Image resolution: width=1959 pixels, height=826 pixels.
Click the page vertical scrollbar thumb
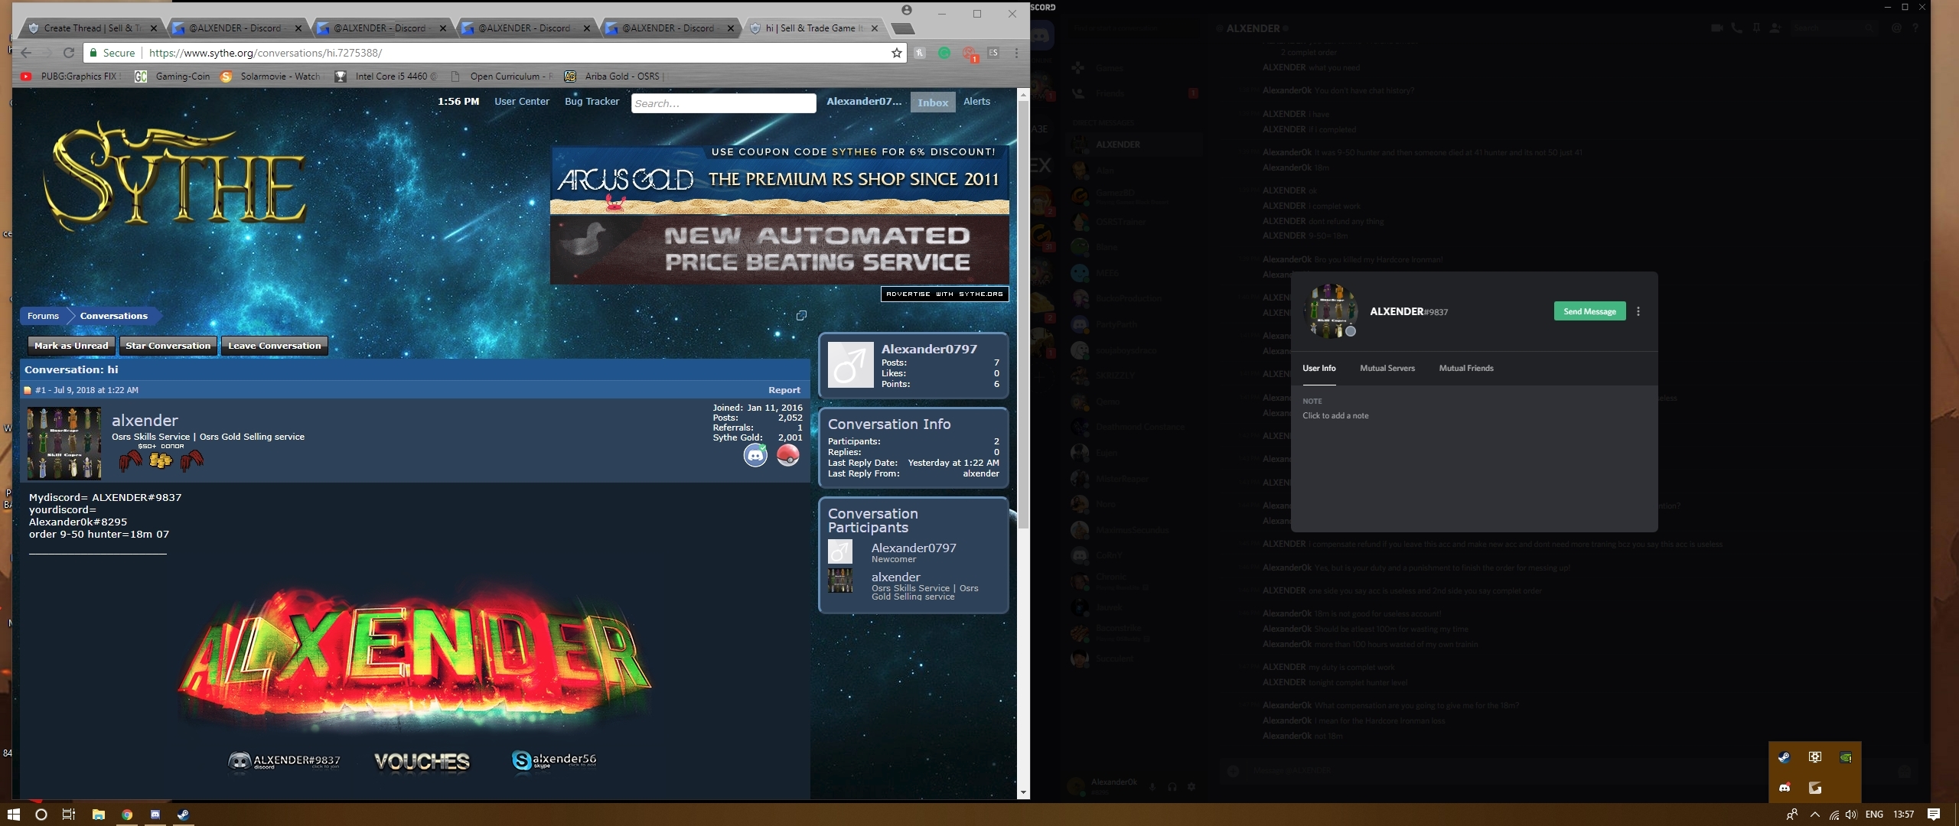click(x=1022, y=314)
